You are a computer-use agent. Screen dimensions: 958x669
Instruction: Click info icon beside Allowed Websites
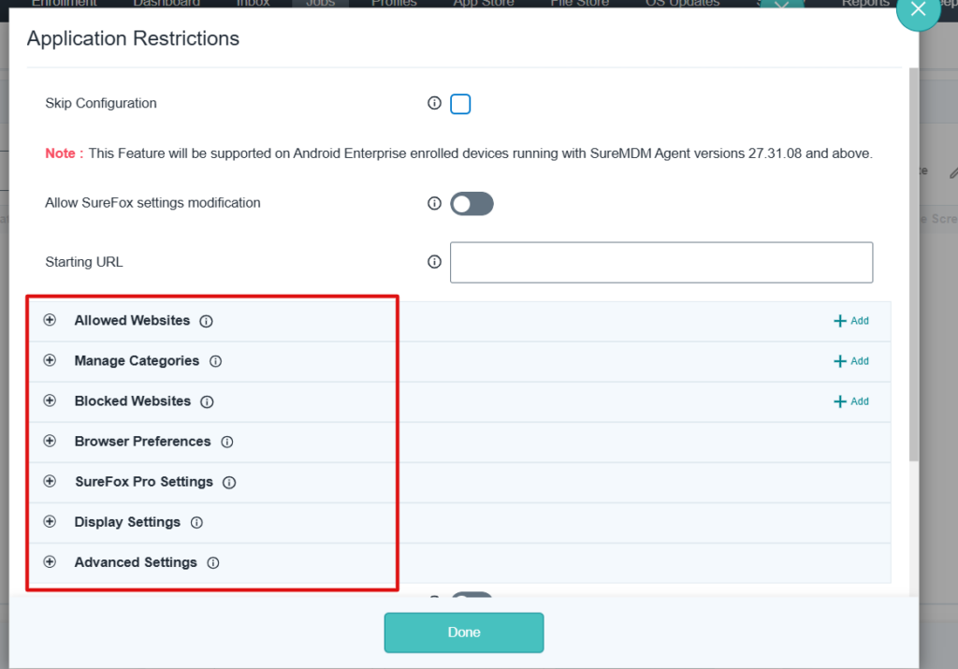[207, 321]
